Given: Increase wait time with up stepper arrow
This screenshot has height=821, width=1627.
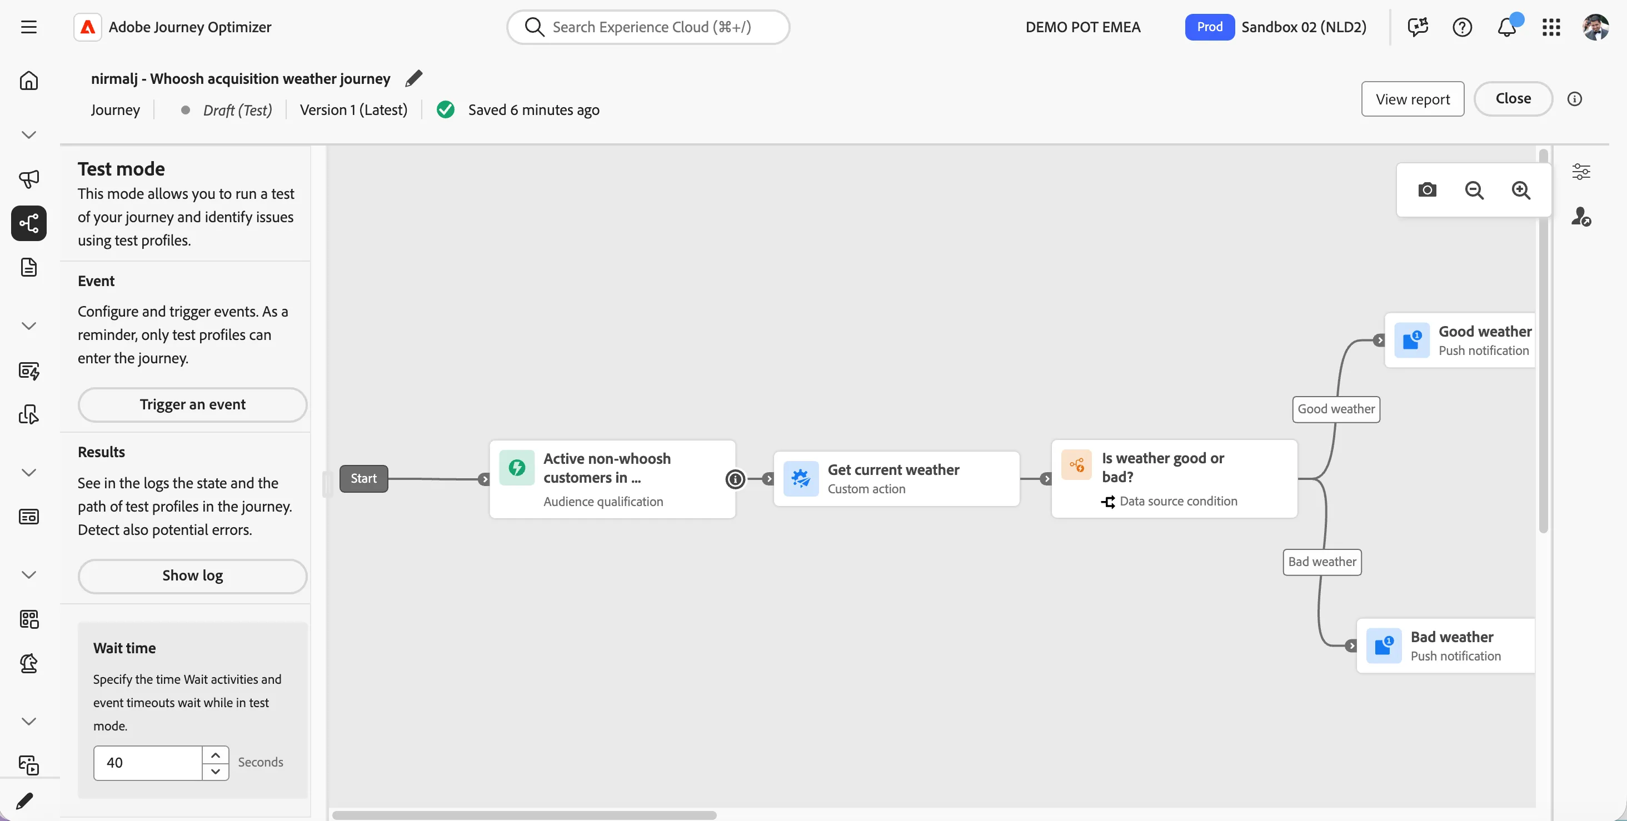Looking at the screenshot, I should pos(216,755).
